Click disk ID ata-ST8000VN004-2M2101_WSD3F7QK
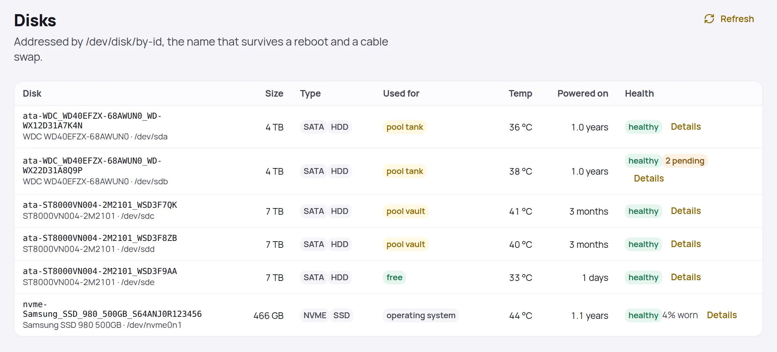Viewport: 777px width, 352px height. pos(100,205)
